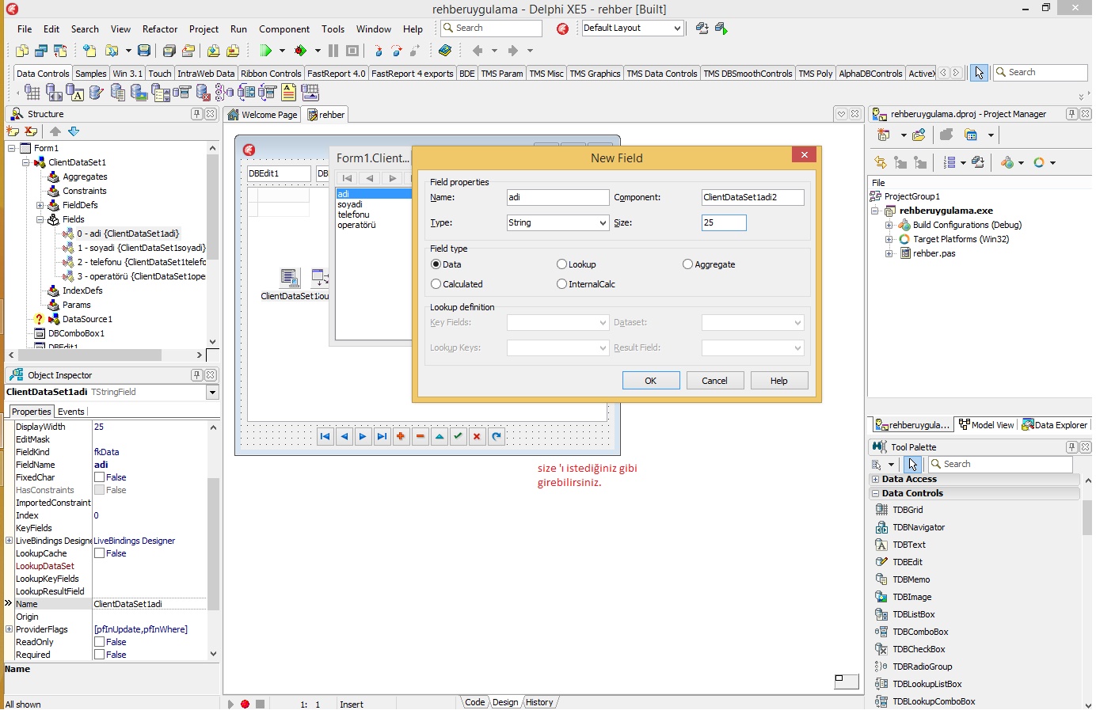
Task: Click the refresh arrow on the DB navigator
Action: point(496,436)
